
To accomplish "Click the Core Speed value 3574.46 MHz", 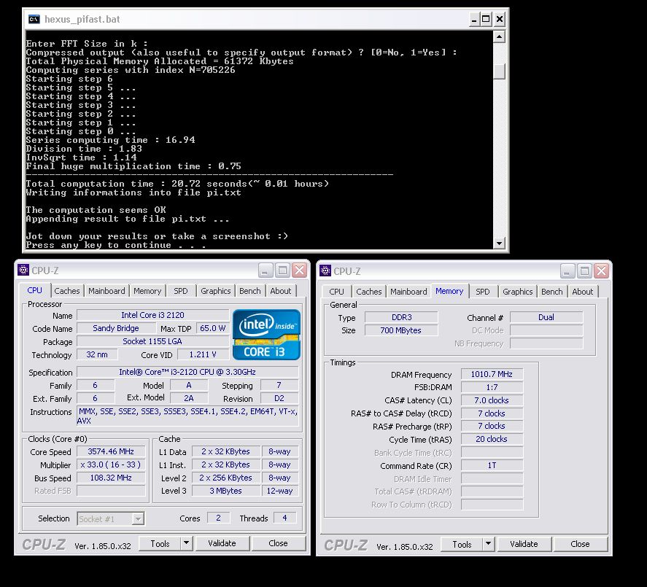I will (111, 451).
